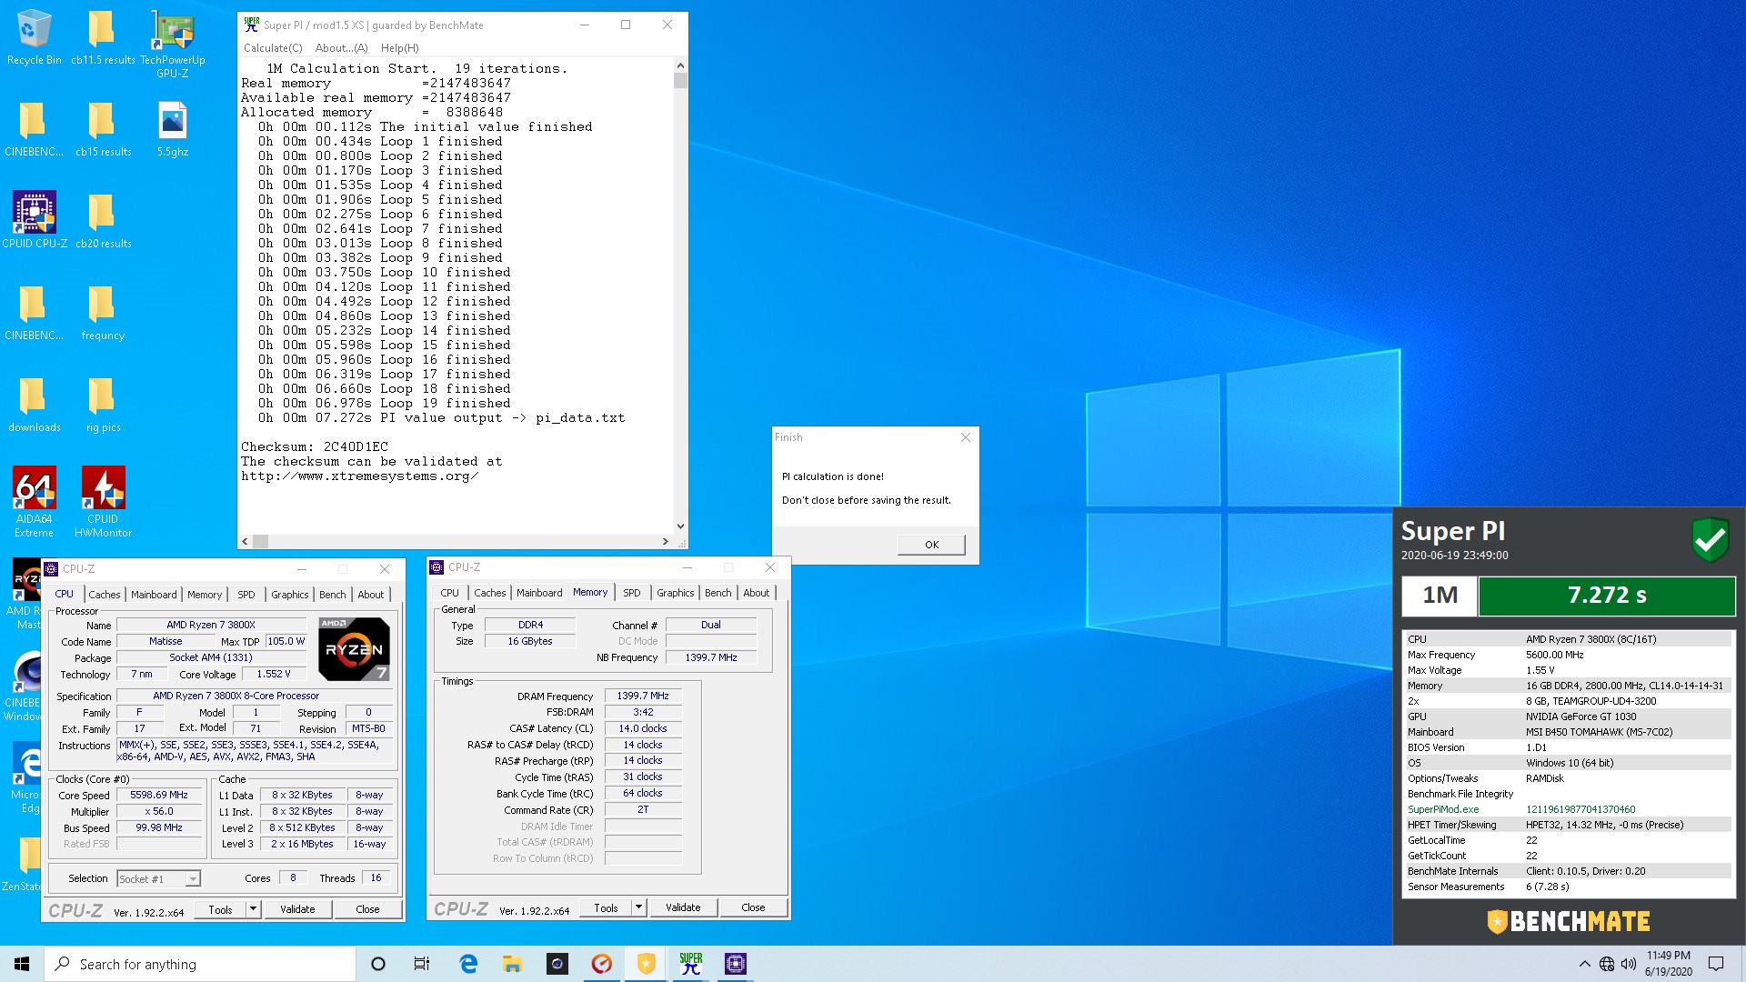
Task: Click Close button in right CPU-Z window
Action: pyautogui.click(x=753, y=907)
